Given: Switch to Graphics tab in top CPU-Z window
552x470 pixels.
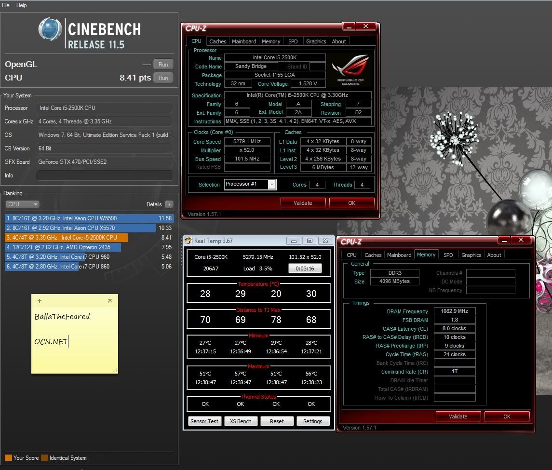Looking at the screenshot, I should pos(316,41).
